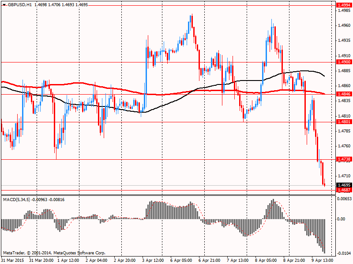Click the red 1.4738 price level tag
Image resolution: width=353 pixels, height=264 pixels.
[x=344, y=159]
